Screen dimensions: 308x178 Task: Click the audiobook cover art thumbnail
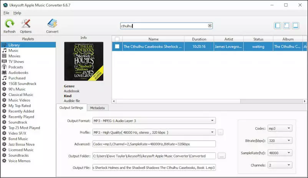[84, 61]
